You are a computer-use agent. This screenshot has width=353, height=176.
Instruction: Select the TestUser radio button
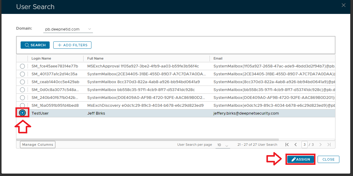pos(22,113)
